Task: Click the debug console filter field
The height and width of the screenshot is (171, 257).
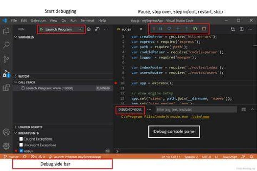Action: (196, 109)
